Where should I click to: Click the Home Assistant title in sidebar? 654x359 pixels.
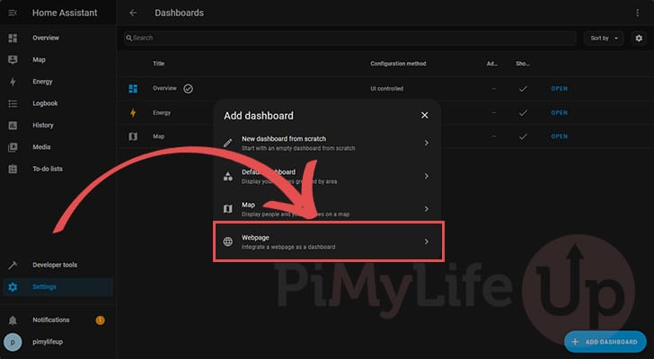pos(65,13)
